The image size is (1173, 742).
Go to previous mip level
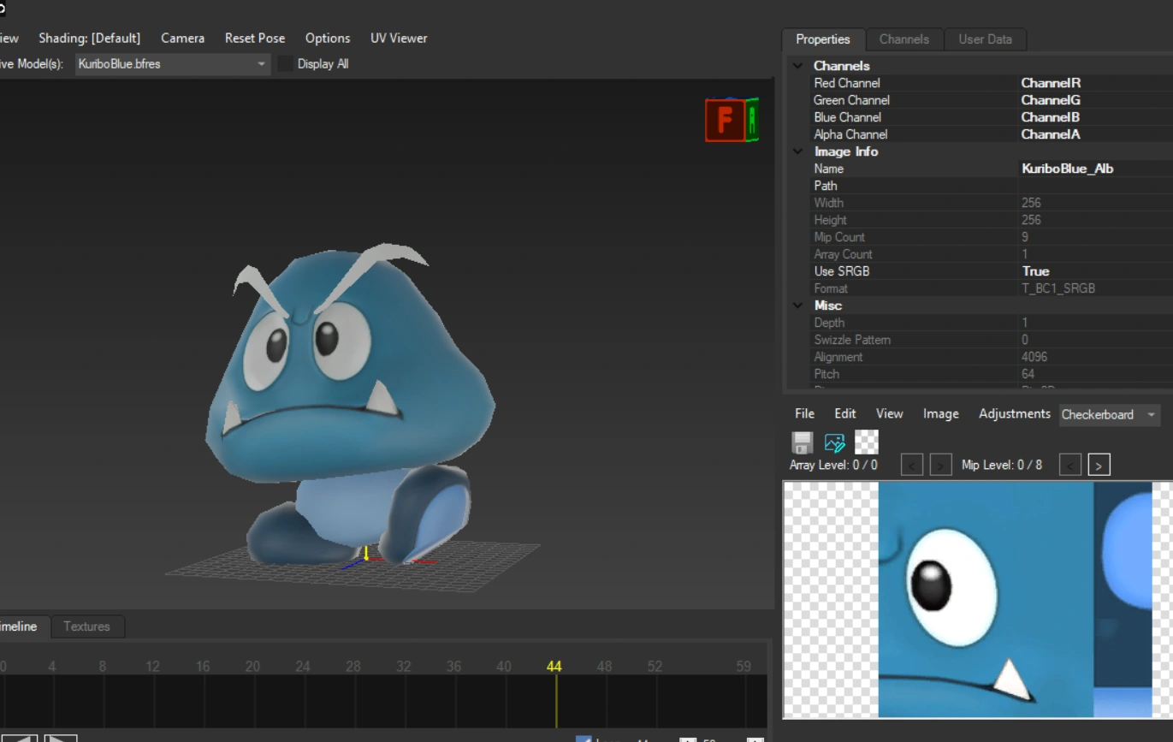pyautogui.click(x=1069, y=465)
